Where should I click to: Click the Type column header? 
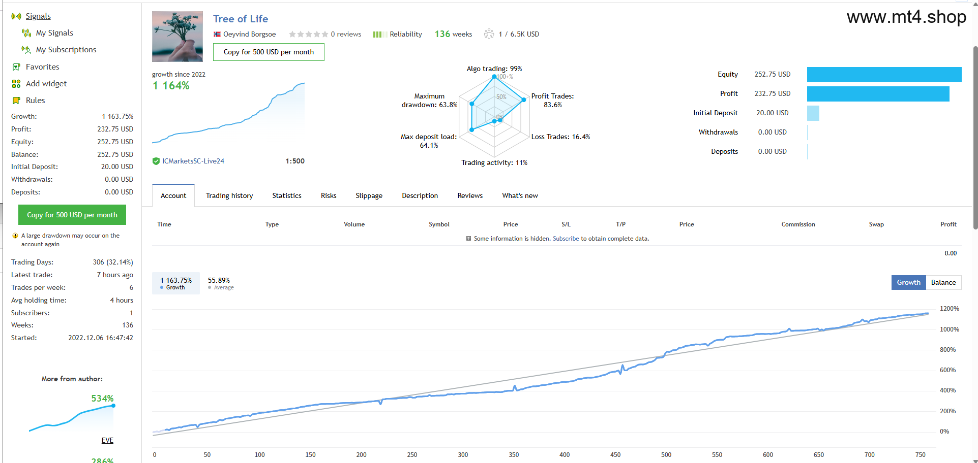click(x=272, y=224)
